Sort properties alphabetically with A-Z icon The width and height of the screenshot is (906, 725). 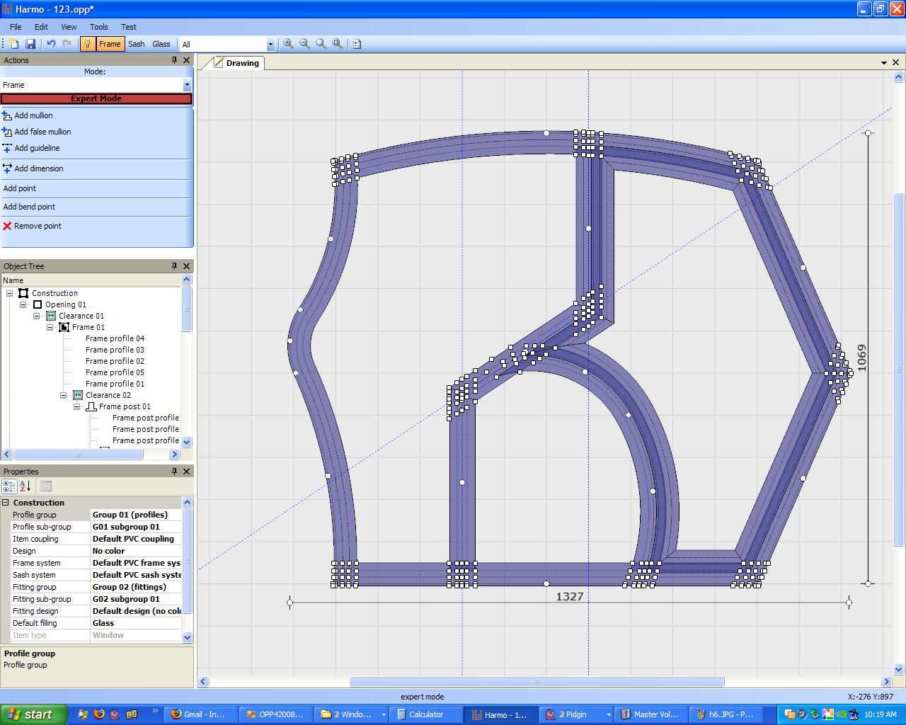[x=25, y=486]
